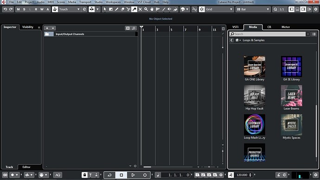
Task: Open Transport menu
Action: point(85,2)
